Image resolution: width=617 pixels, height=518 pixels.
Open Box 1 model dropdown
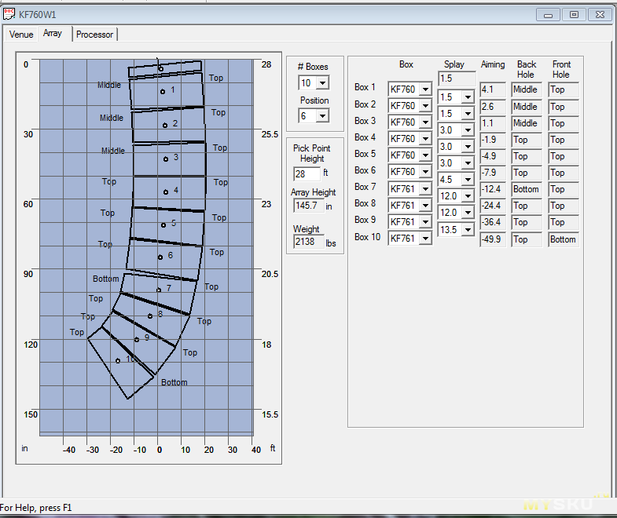coord(425,89)
